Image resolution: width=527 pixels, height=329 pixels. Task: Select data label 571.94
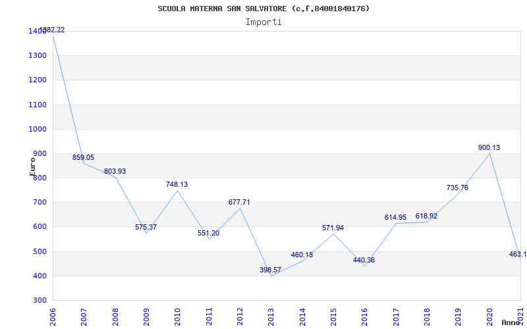(333, 228)
